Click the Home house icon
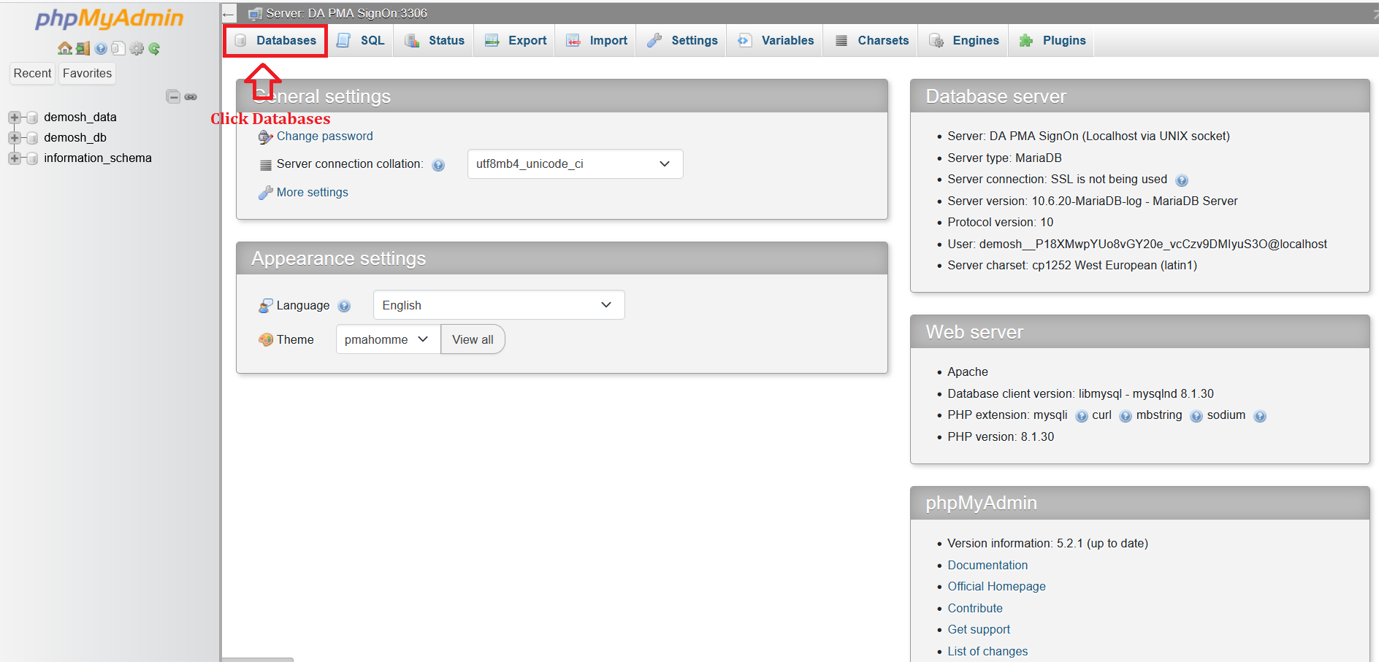The height and width of the screenshot is (670, 1387). [65, 49]
